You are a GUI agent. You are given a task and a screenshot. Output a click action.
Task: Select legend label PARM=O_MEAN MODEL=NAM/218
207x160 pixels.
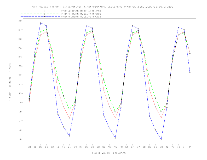[x=81, y=11]
